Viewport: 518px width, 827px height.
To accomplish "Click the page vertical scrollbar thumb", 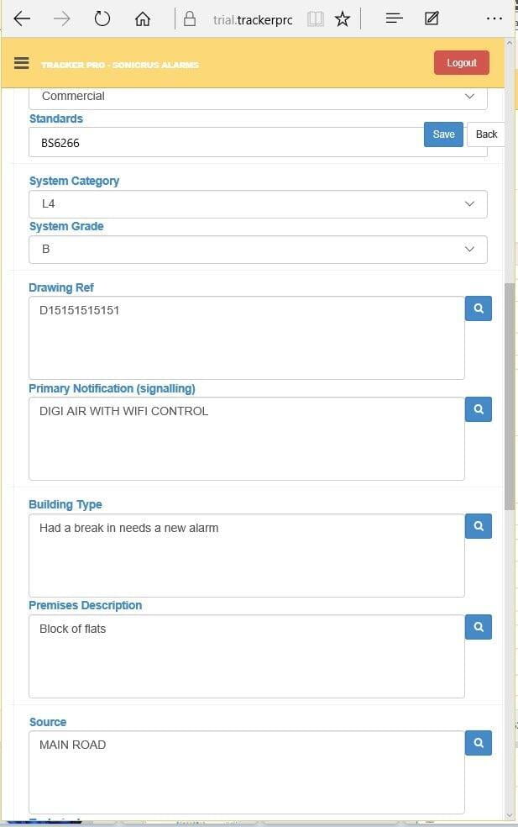I will pos(510,395).
